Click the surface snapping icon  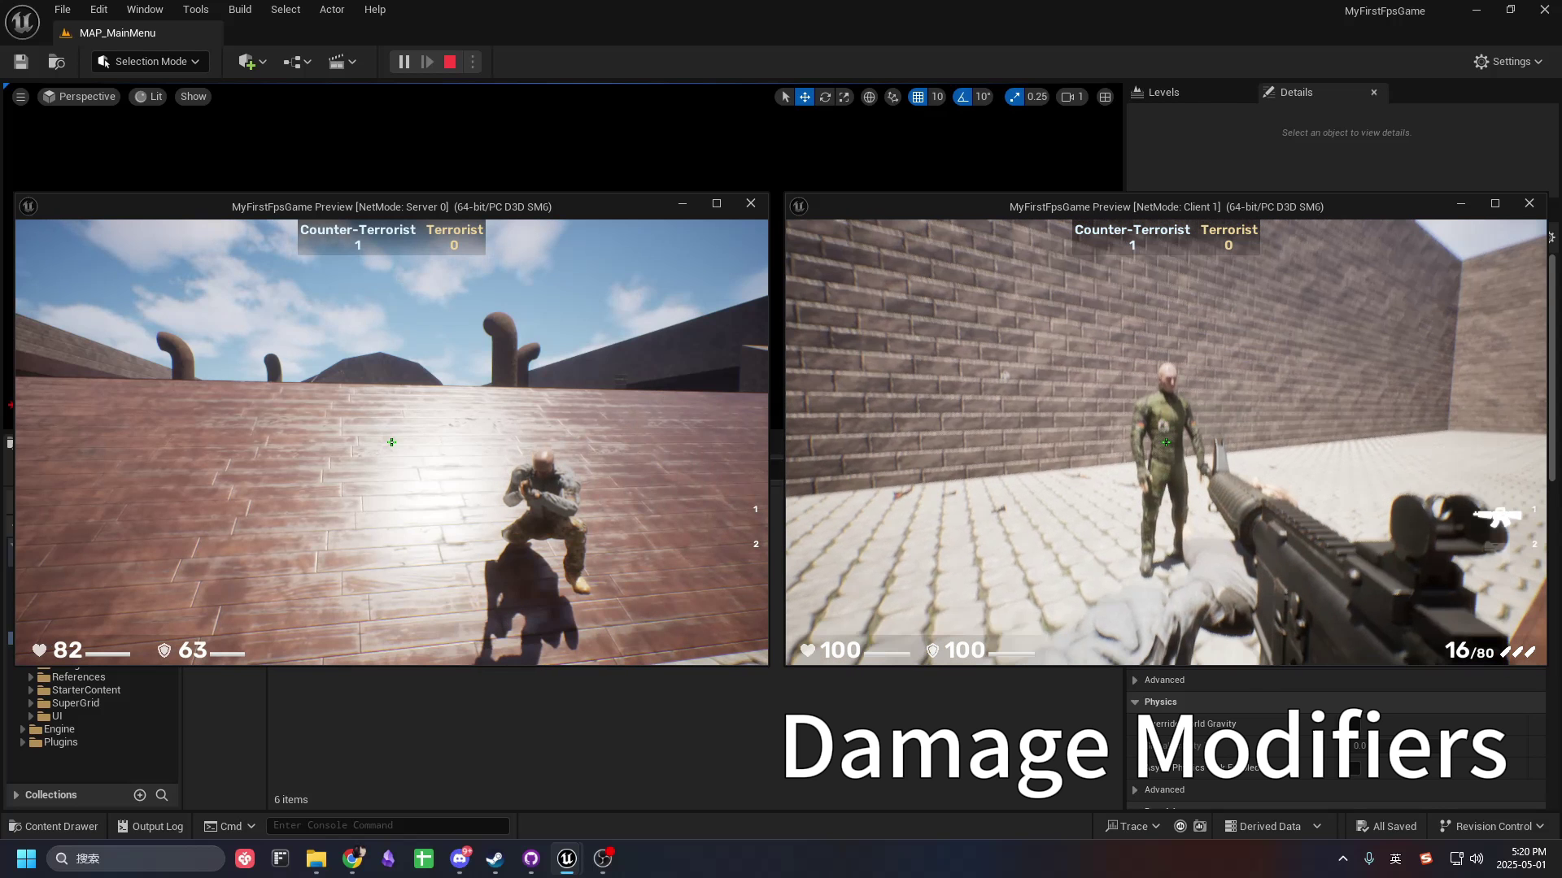pos(892,97)
